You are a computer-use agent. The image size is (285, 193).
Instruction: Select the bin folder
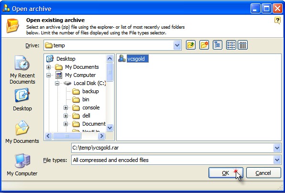(86, 99)
